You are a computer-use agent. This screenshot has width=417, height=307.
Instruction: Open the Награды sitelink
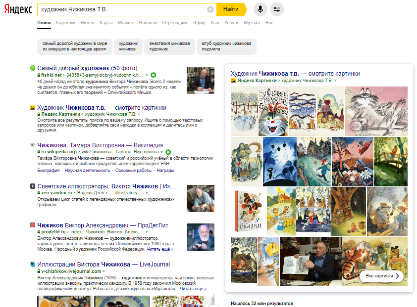pos(165,171)
